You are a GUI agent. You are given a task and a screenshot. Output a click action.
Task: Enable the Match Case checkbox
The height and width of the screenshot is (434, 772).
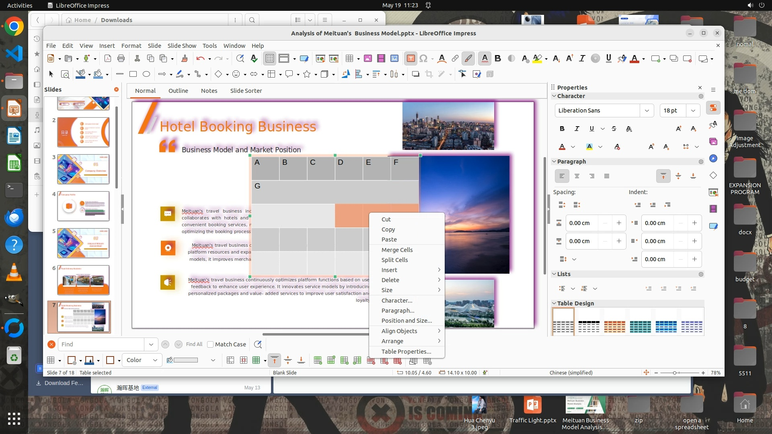pos(210,344)
